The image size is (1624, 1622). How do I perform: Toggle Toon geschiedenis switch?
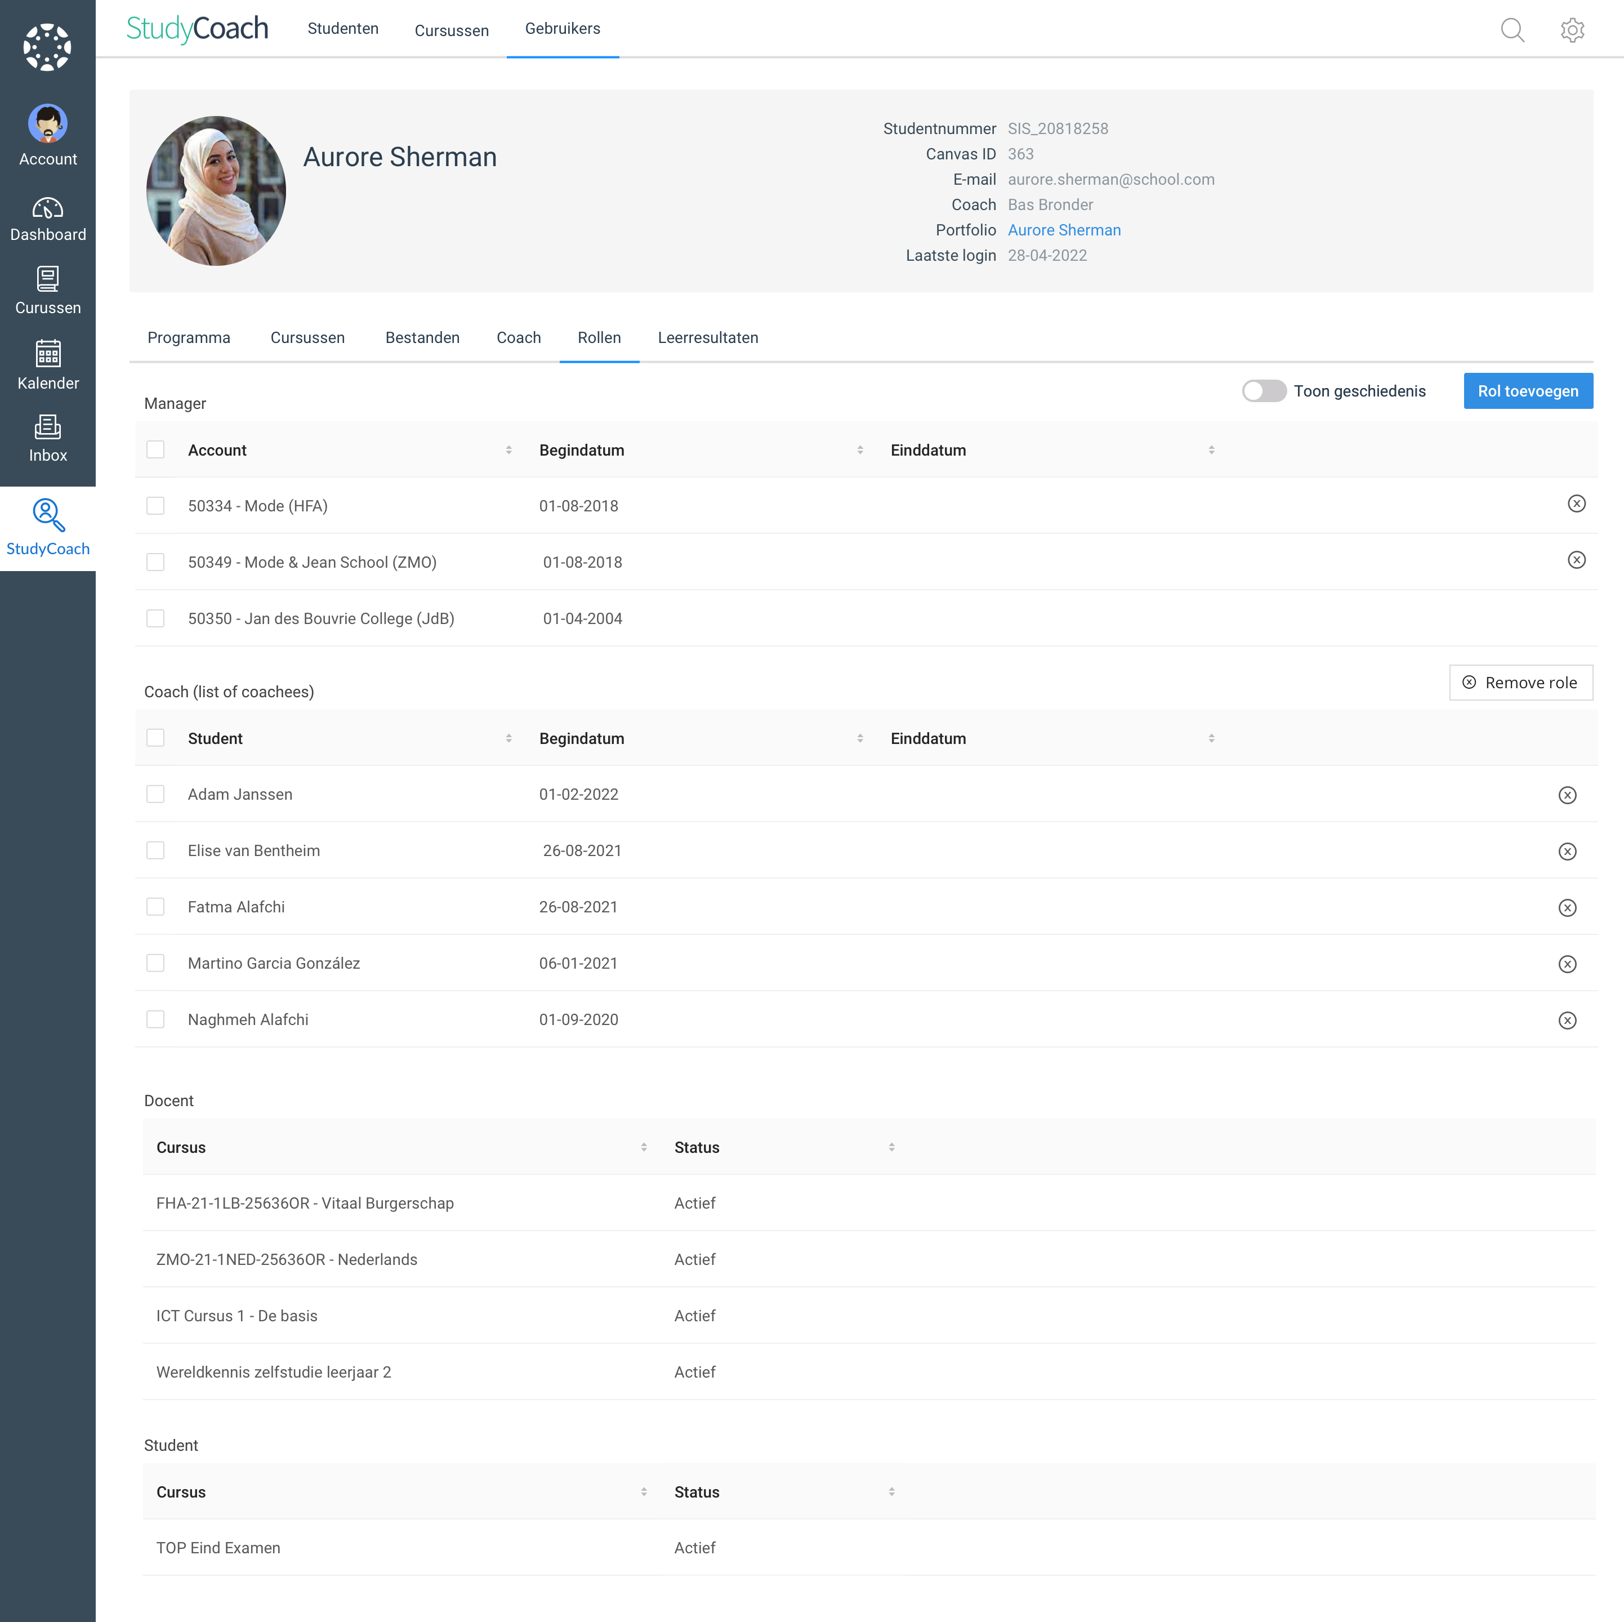pos(1264,391)
